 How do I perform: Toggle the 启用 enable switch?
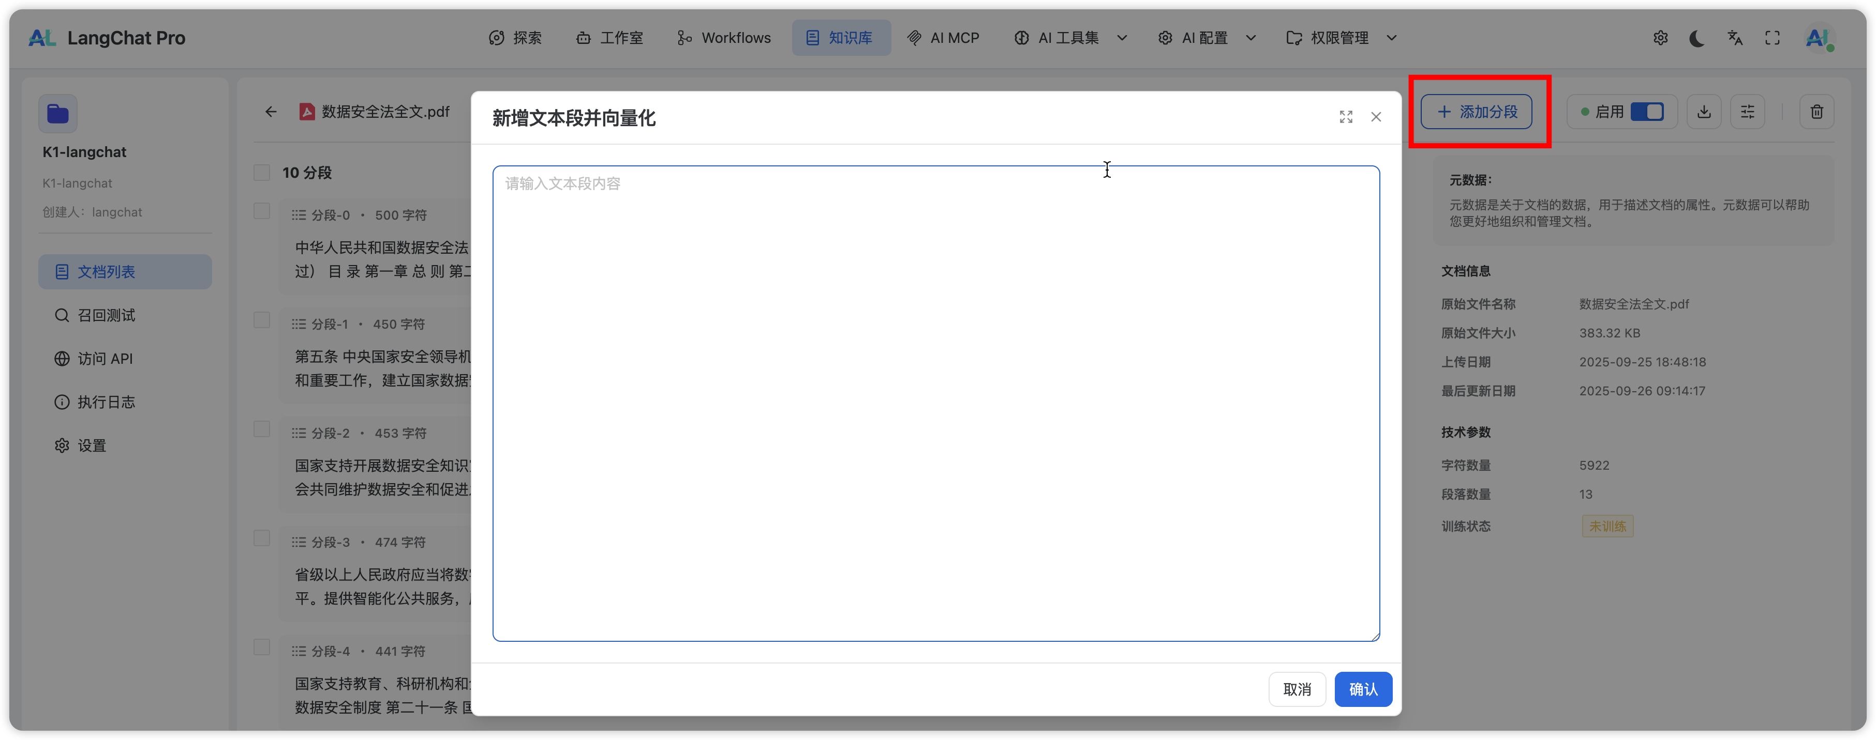click(x=1647, y=112)
